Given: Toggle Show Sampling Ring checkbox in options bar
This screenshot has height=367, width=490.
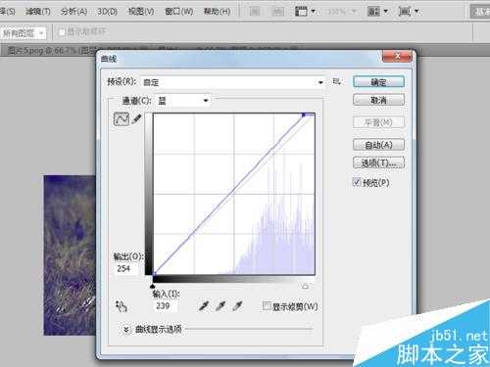Looking at the screenshot, I should (x=62, y=32).
